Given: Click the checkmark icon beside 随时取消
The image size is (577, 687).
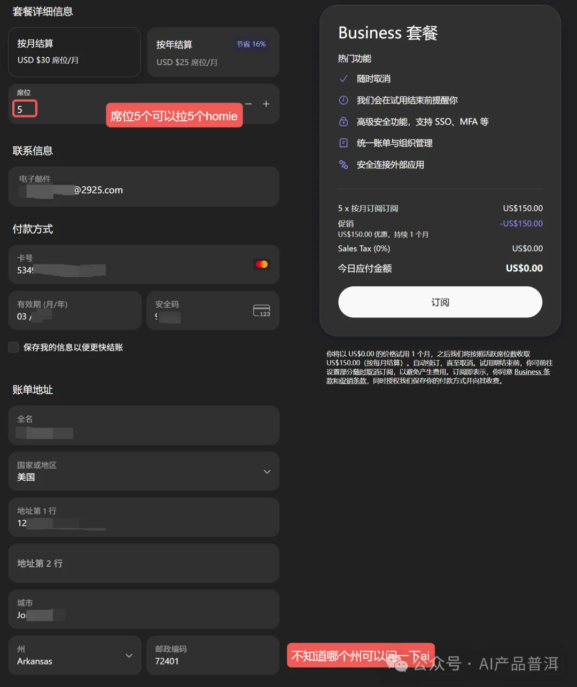Looking at the screenshot, I should [344, 79].
